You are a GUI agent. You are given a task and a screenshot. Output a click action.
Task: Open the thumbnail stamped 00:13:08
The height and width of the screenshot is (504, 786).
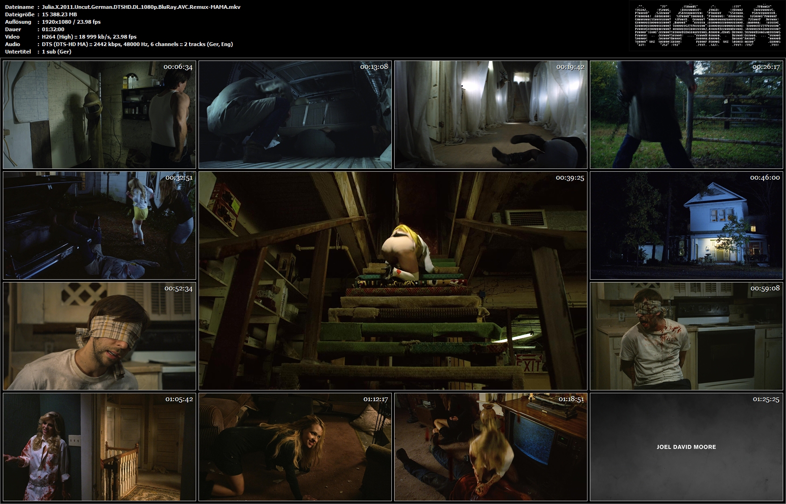pyautogui.click(x=295, y=114)
